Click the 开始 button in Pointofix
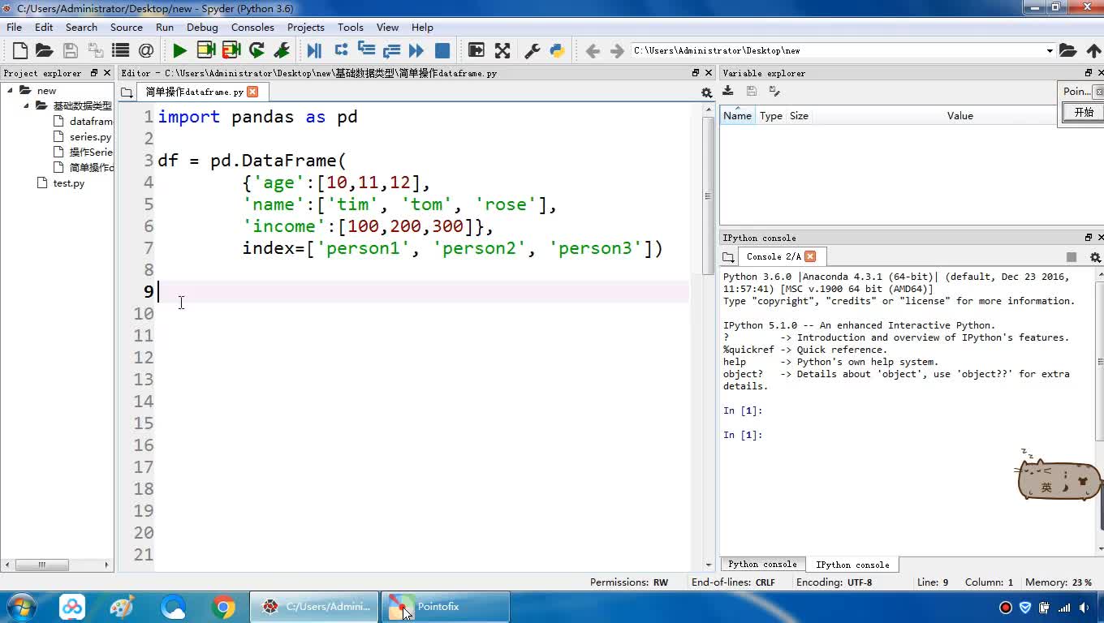Viewport: 1104px width, 623px height. (1083, 113)
